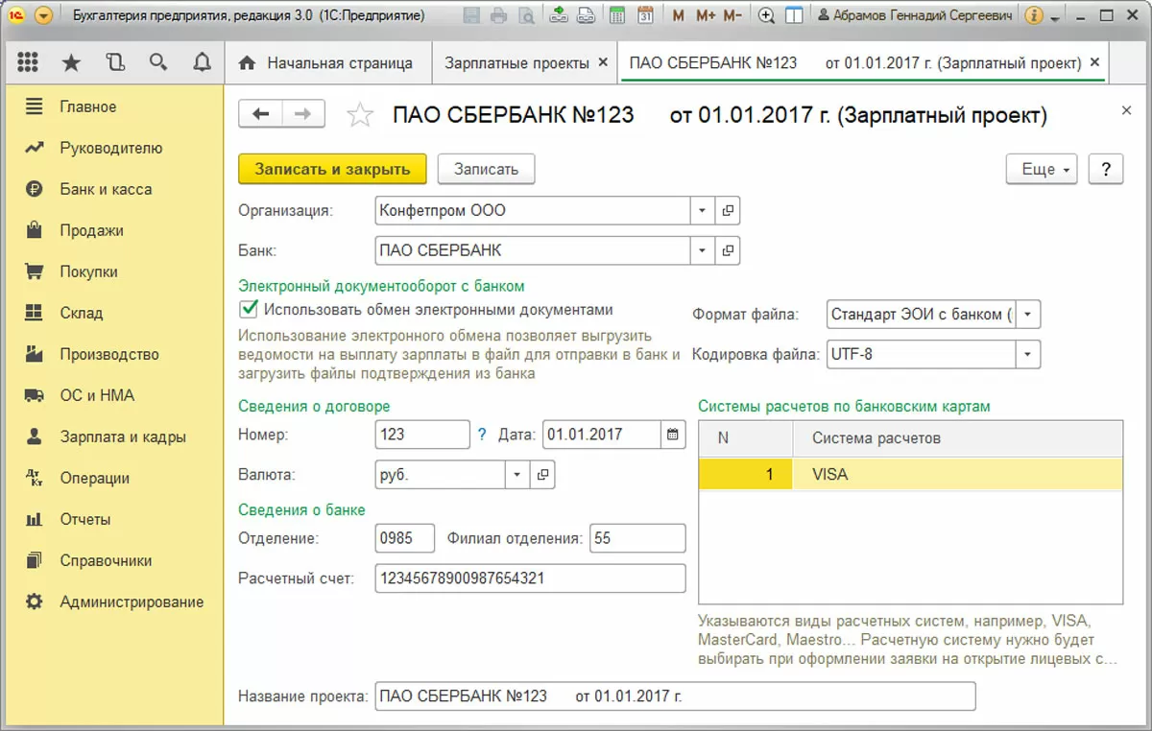
Task: Open the Еще actions menu
Action: click(x=1042, y=169)
